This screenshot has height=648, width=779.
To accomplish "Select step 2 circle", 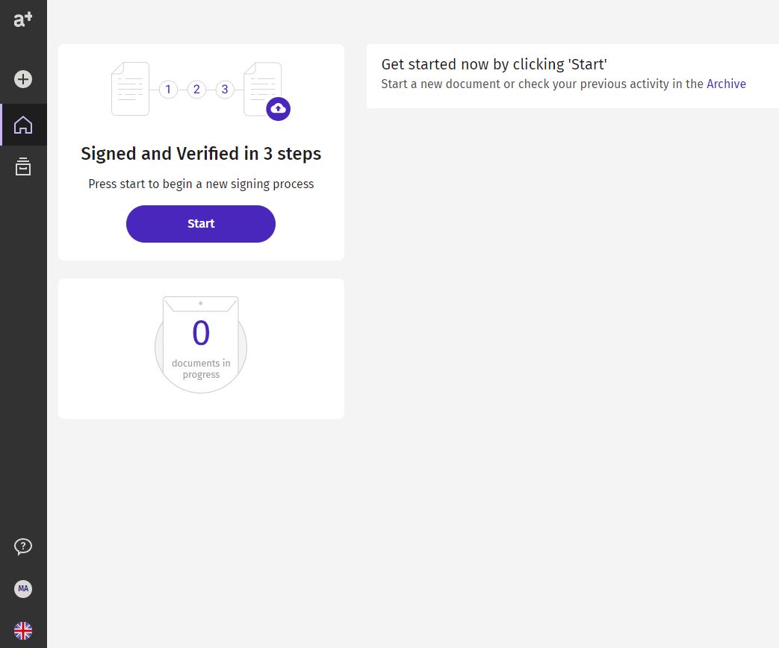I will point(196,90).
